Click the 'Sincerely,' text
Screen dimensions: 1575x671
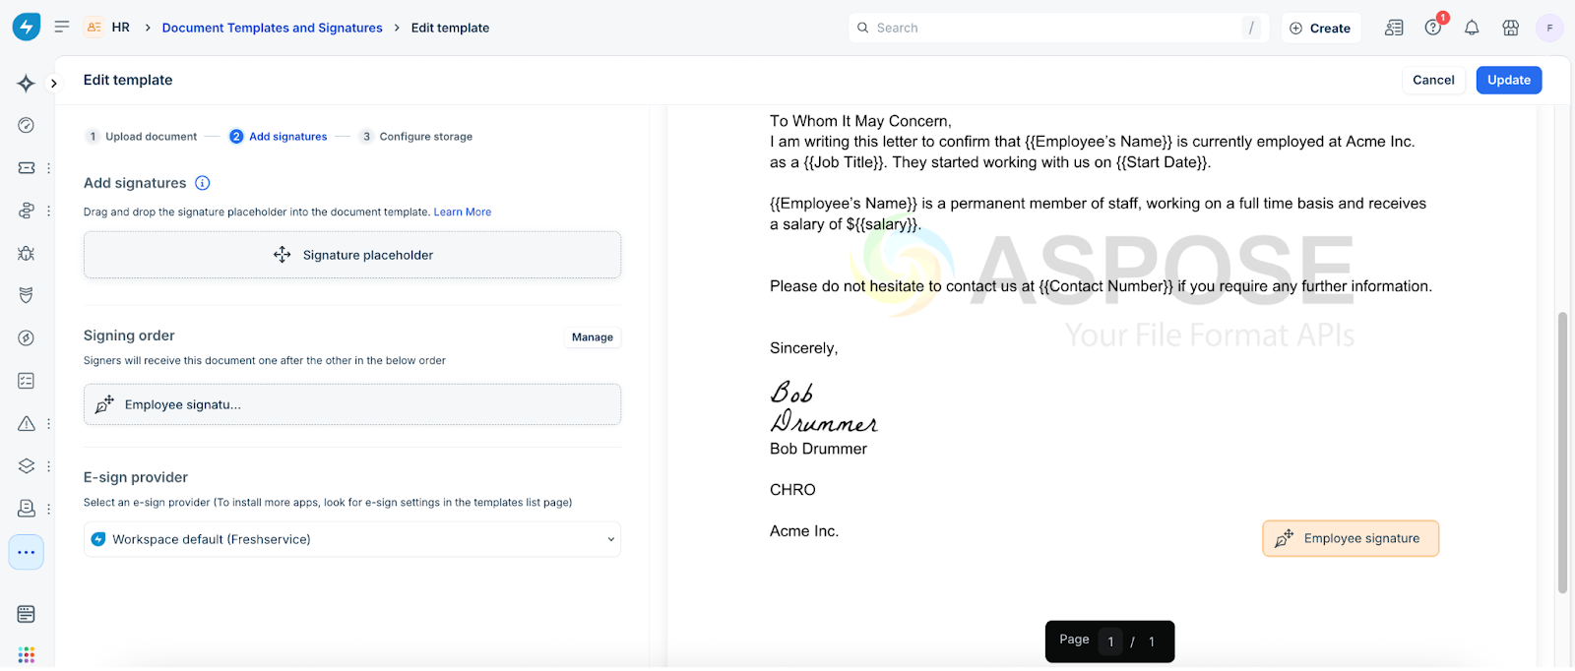pos(803,348)
